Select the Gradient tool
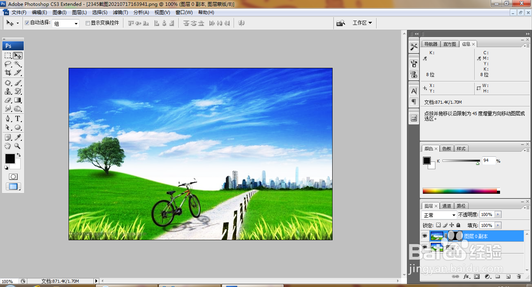532x287 pixels. [18, 100]
